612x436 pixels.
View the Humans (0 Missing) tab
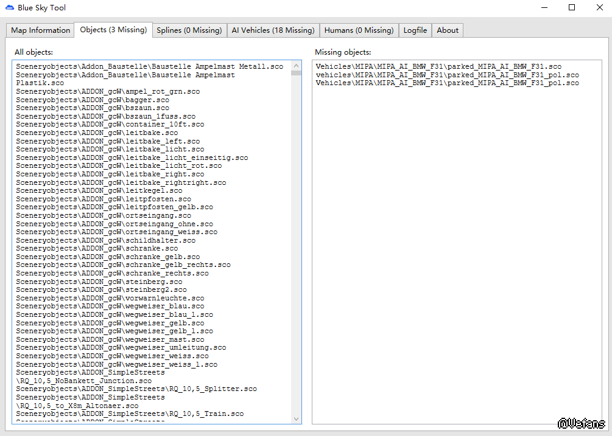(x=359, y=30)
